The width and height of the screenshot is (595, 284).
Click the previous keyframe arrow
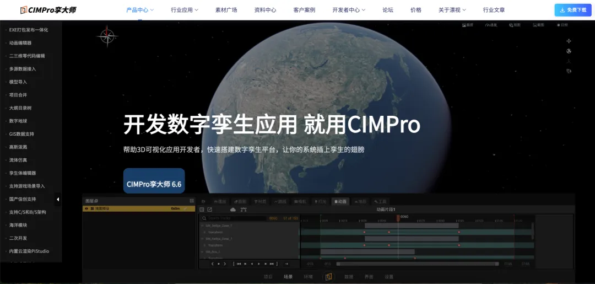coord(212,264)
